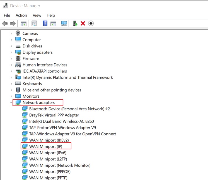Expand the Keyboards category
The image size is (208, 180).
(x=11, y=84)
